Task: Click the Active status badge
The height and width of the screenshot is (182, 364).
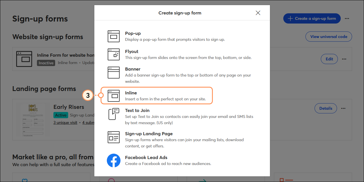Action: click(x=61, y=115)
